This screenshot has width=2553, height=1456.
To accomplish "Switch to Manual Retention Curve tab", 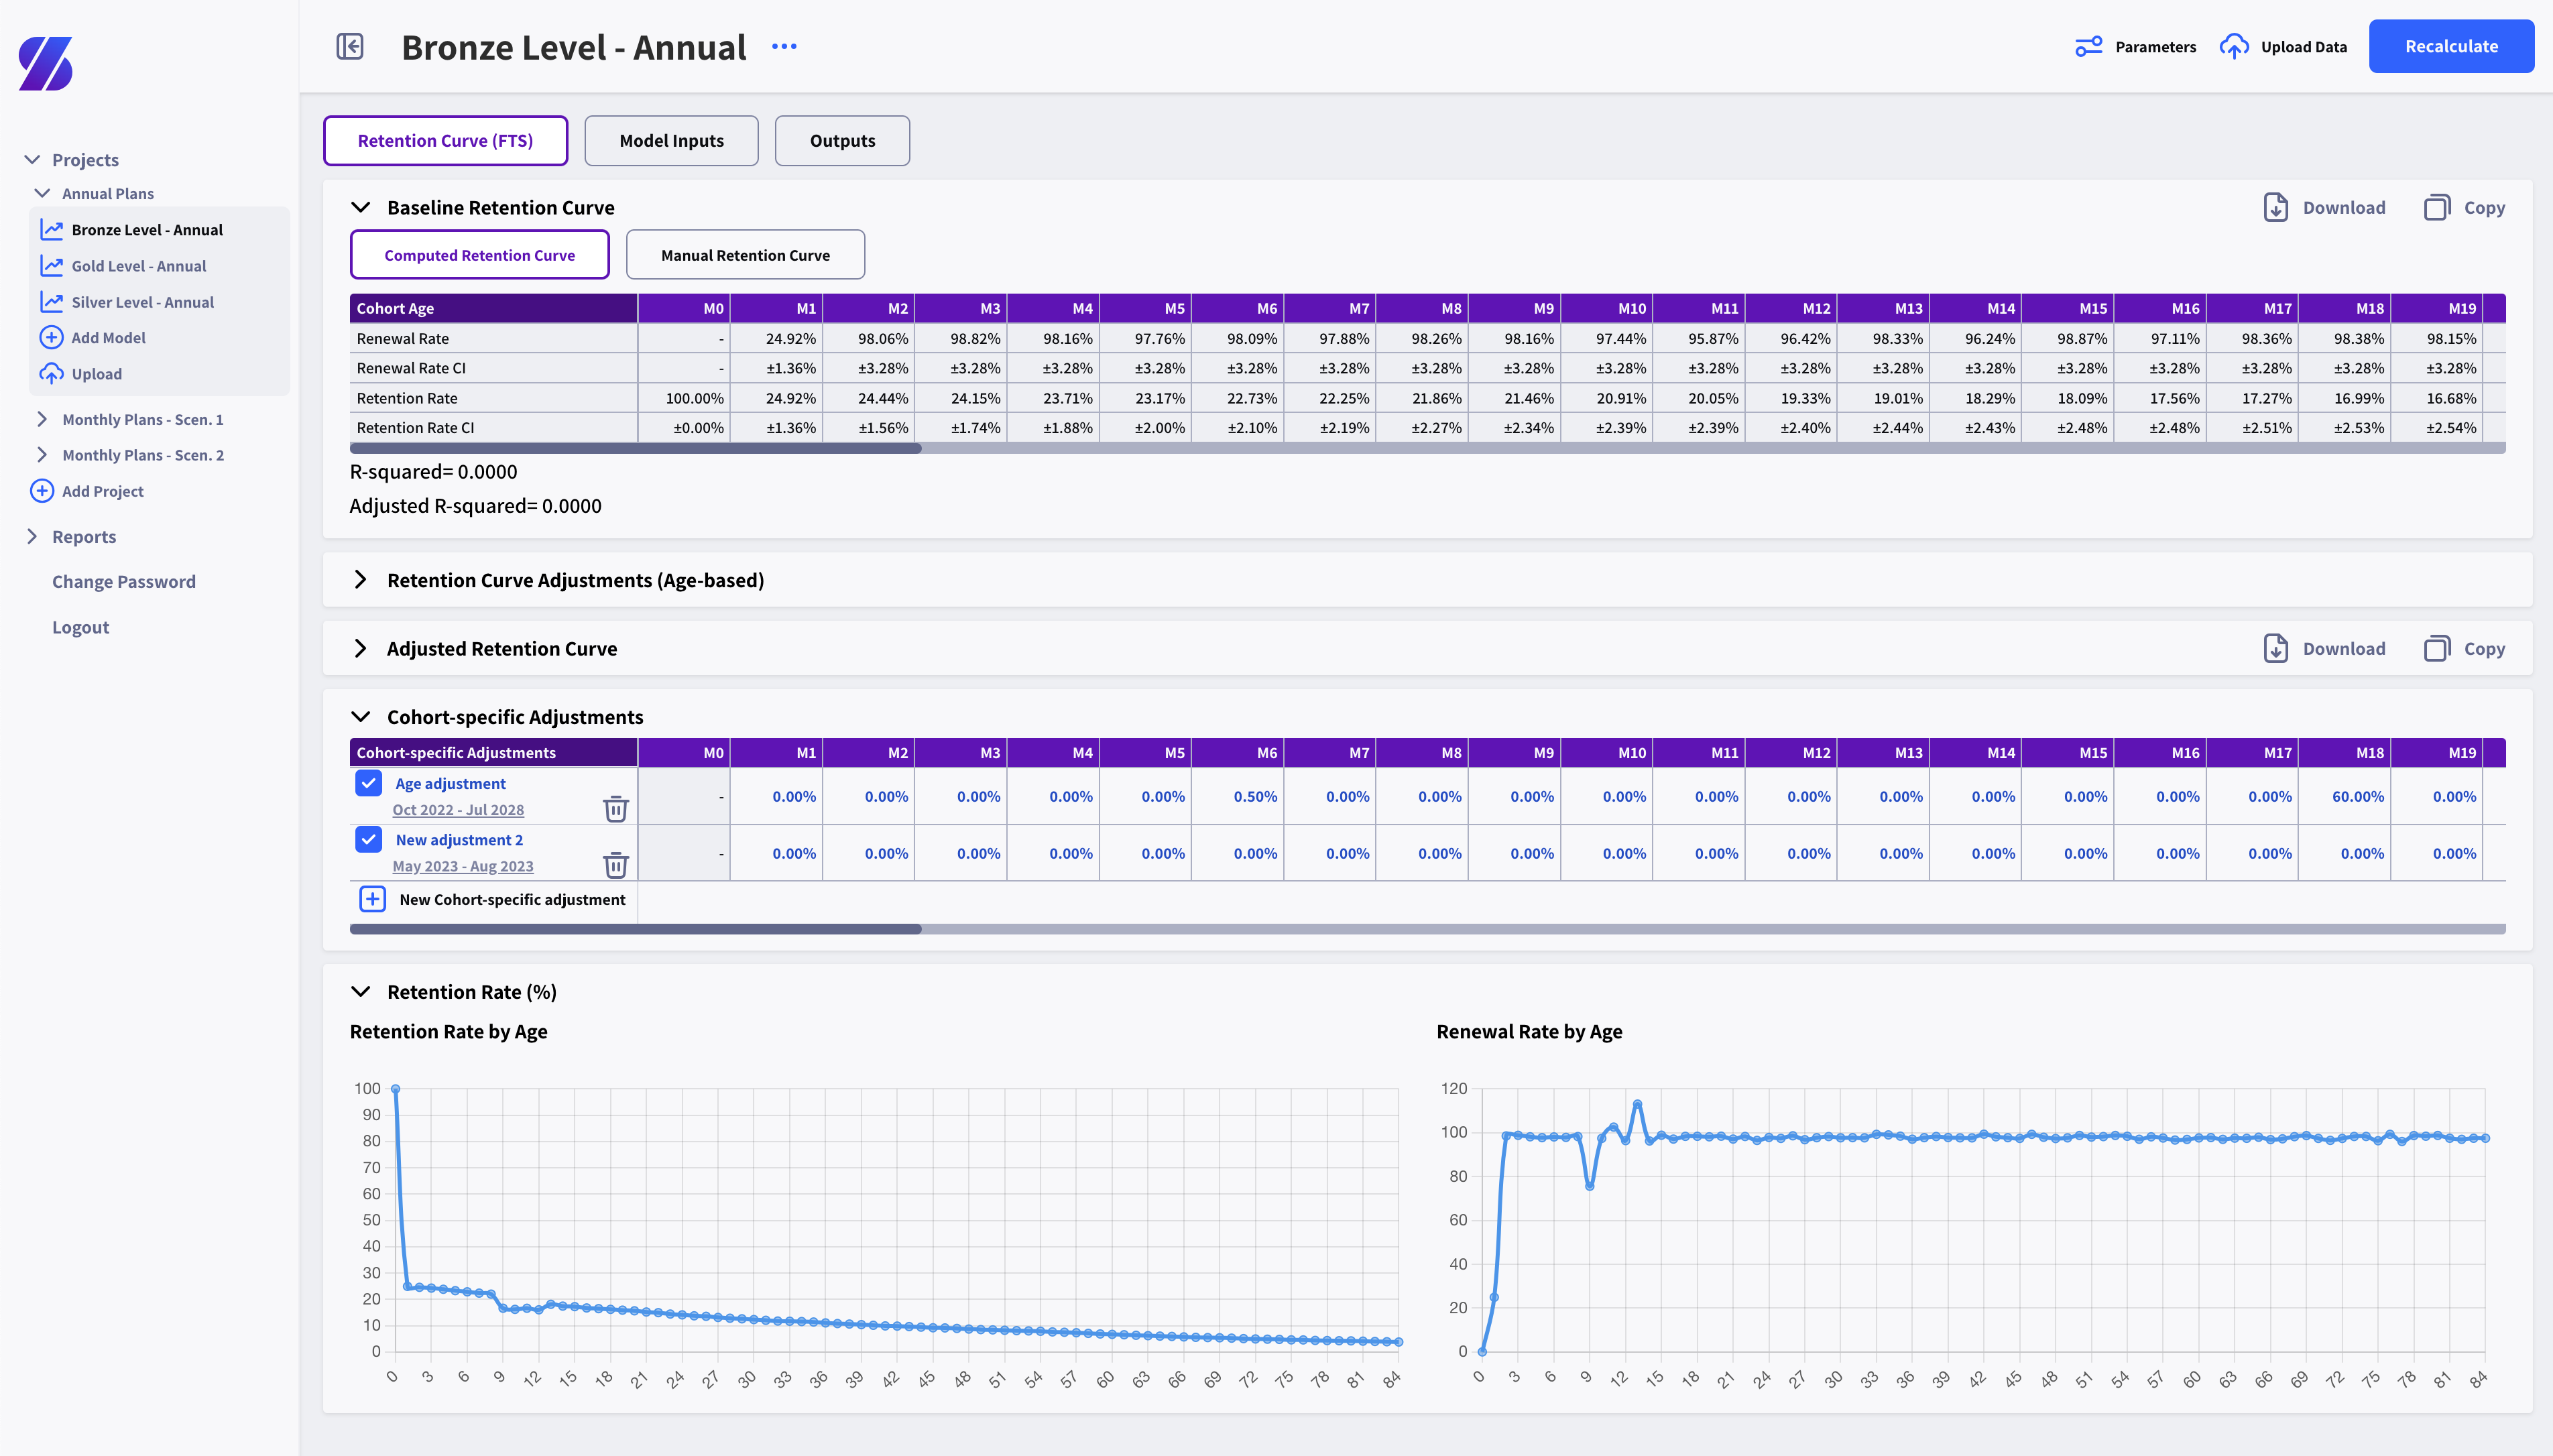I will (745, 254).
